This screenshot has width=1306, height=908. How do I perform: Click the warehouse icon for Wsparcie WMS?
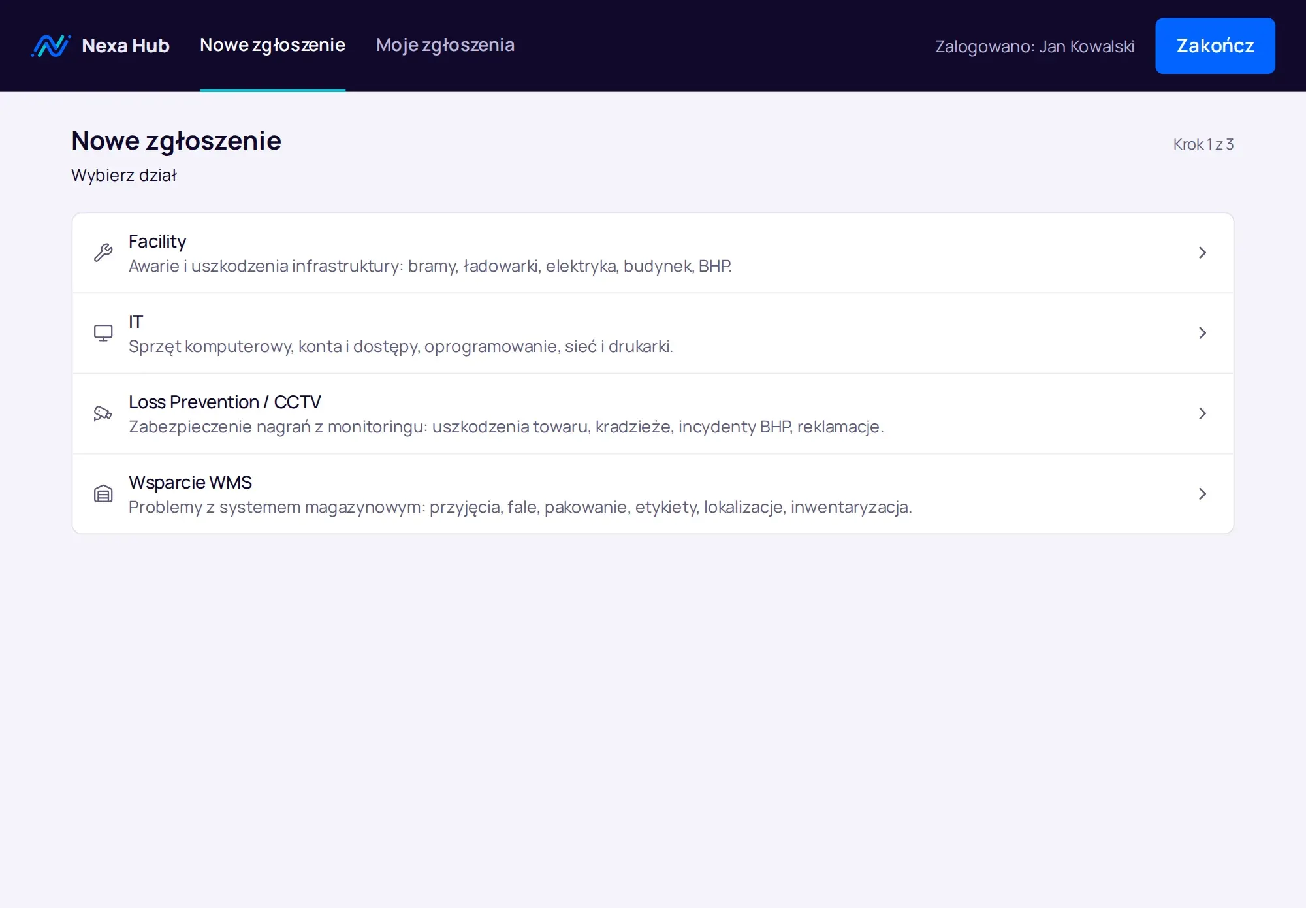pyautogui.click(x=103, y=494)
